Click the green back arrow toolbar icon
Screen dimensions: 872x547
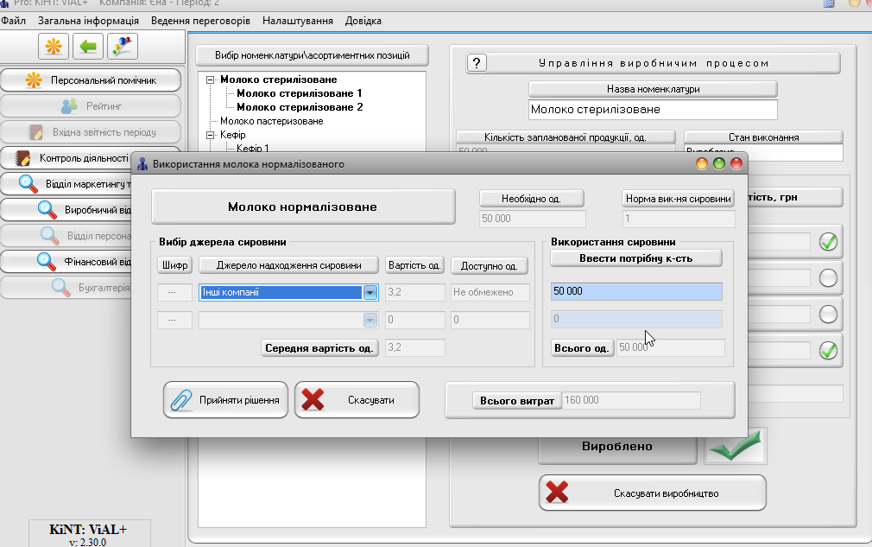click(x=88, y=46)
